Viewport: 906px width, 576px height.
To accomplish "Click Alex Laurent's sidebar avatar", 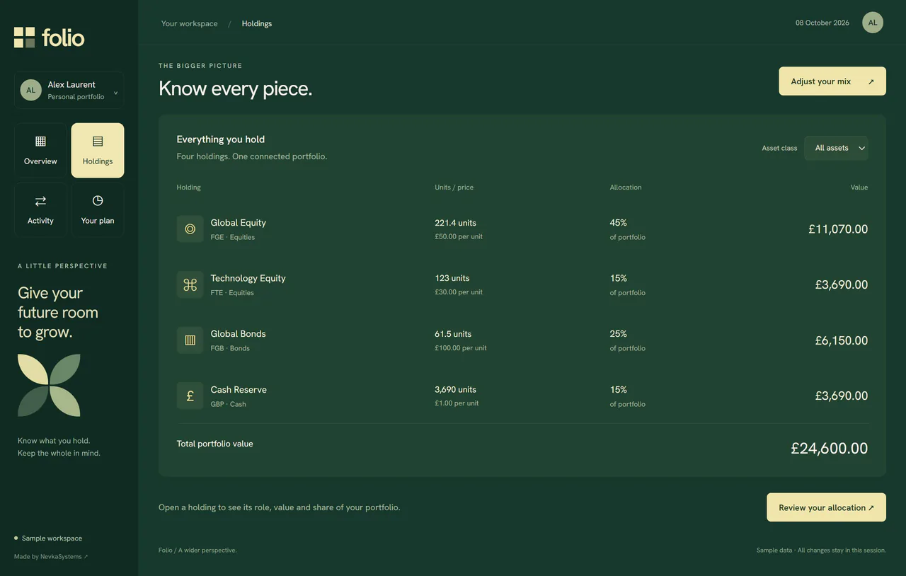I will (30, 90).
